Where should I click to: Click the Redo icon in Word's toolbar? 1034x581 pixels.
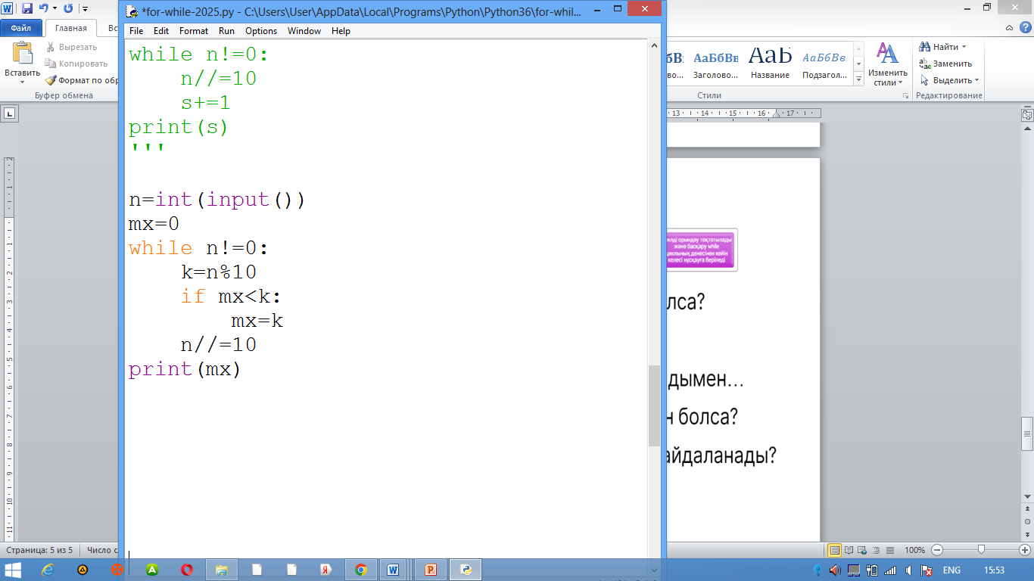click(x=68, y=8)
